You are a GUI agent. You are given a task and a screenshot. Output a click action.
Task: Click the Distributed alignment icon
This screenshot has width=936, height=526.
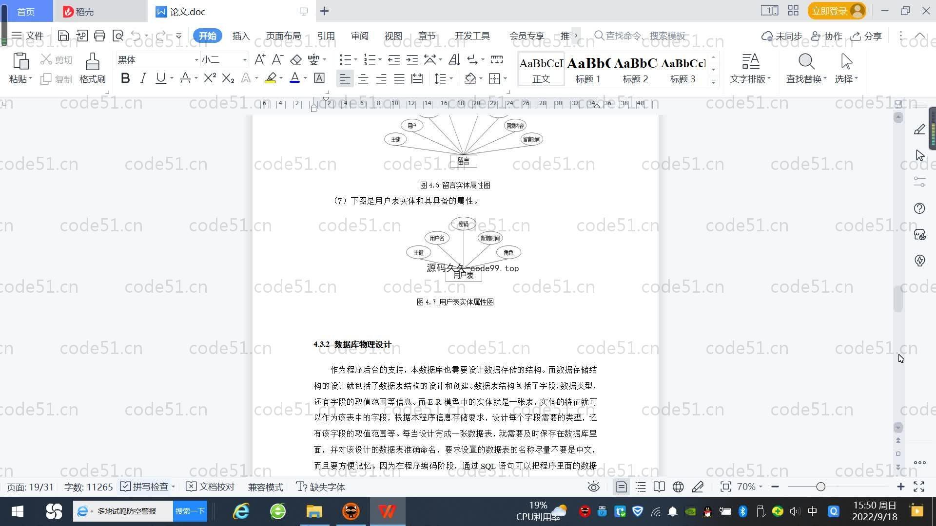[417, 78]
